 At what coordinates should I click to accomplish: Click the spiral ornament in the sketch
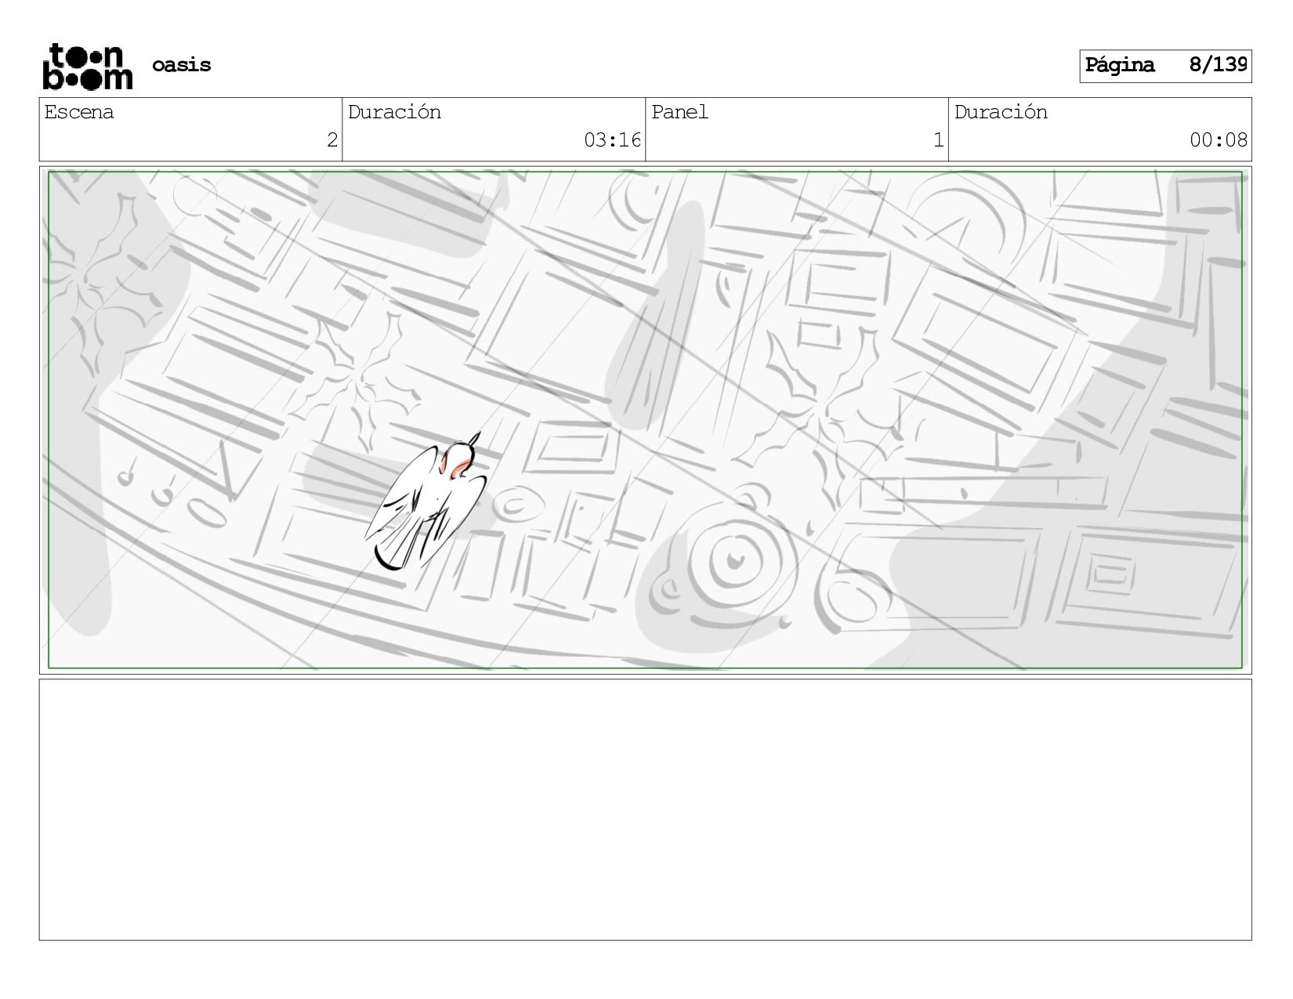(735, 560)
